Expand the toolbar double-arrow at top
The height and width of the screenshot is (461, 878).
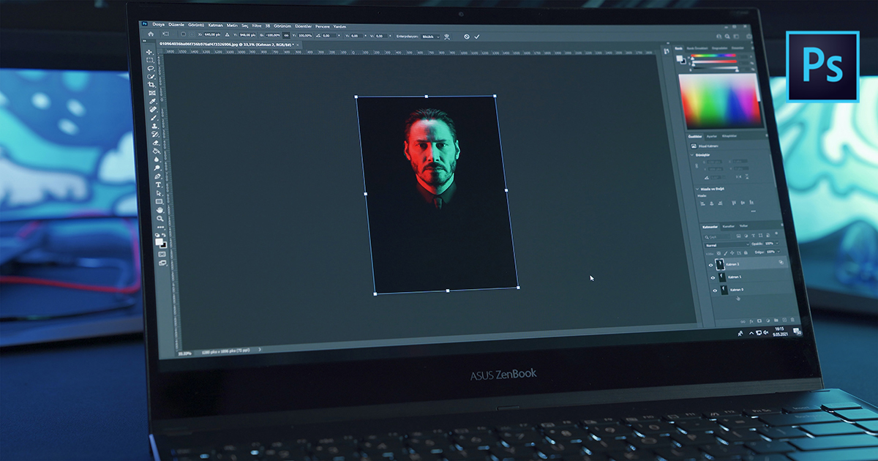(x=144, y=40)
